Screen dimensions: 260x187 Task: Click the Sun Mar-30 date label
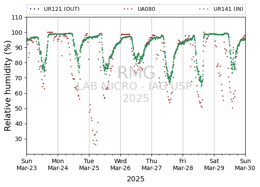click(x=245, y=164)
